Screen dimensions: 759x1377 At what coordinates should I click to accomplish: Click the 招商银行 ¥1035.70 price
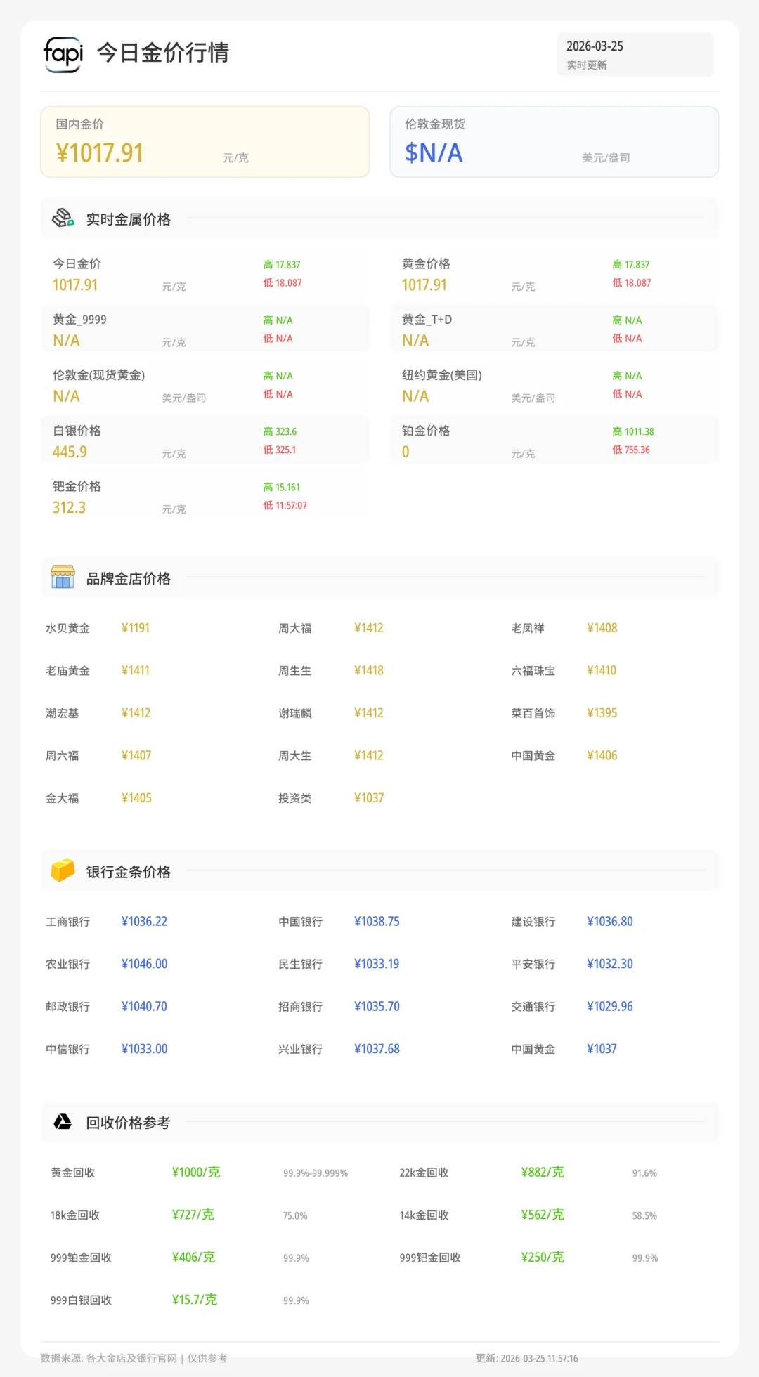(x=377, y=1007)
